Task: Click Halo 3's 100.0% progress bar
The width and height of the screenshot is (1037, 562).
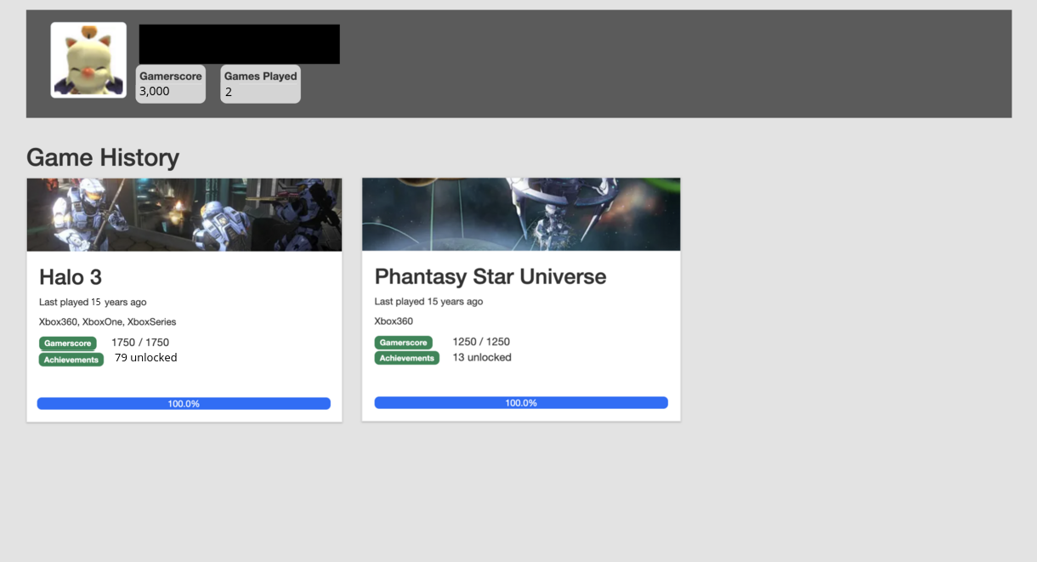Action: pyautogui.click(x=184, y=404)
